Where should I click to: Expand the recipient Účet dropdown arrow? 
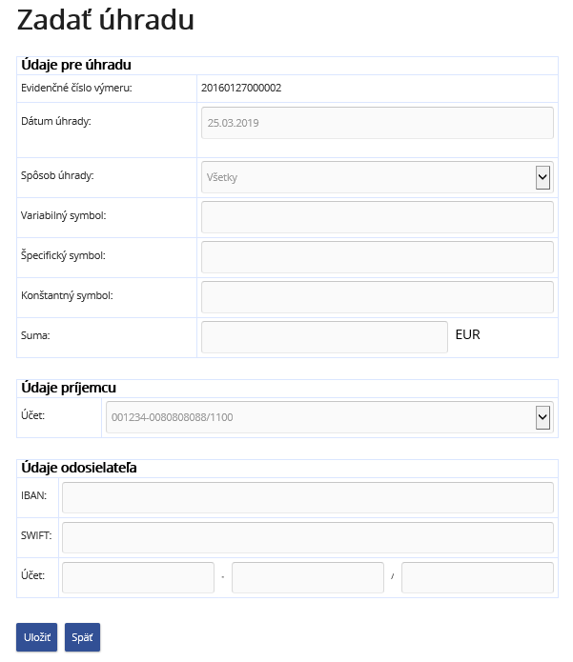click(543, 417)
